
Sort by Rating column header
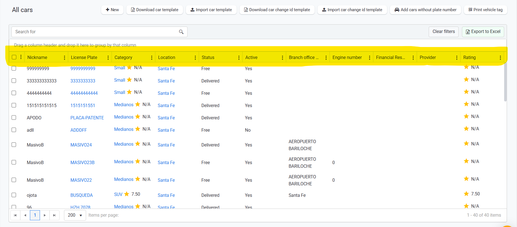click(x=469, y=58)
